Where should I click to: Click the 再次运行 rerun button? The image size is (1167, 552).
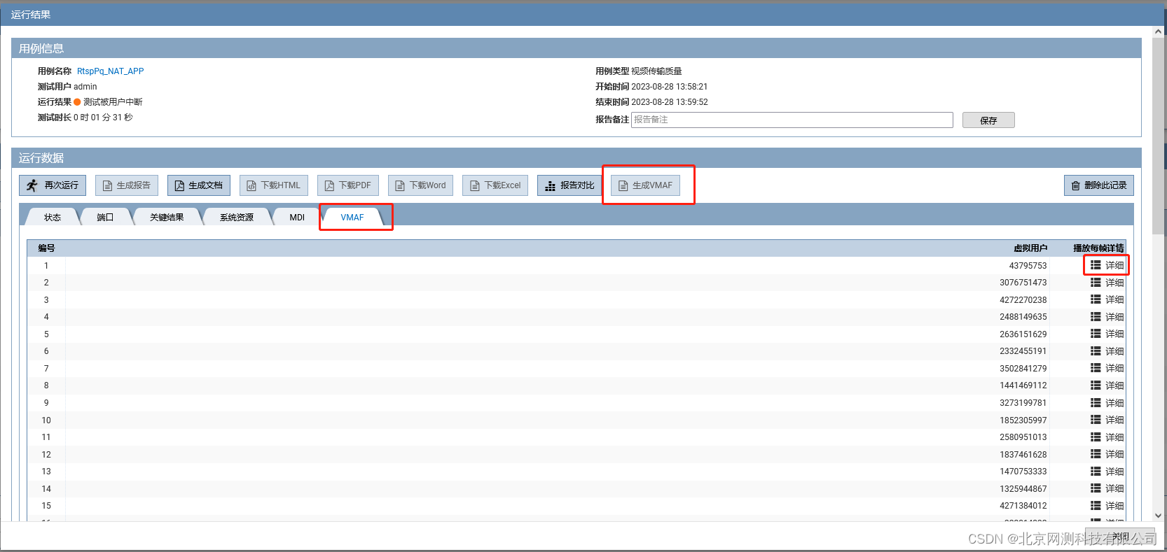(x=53, y=185)
